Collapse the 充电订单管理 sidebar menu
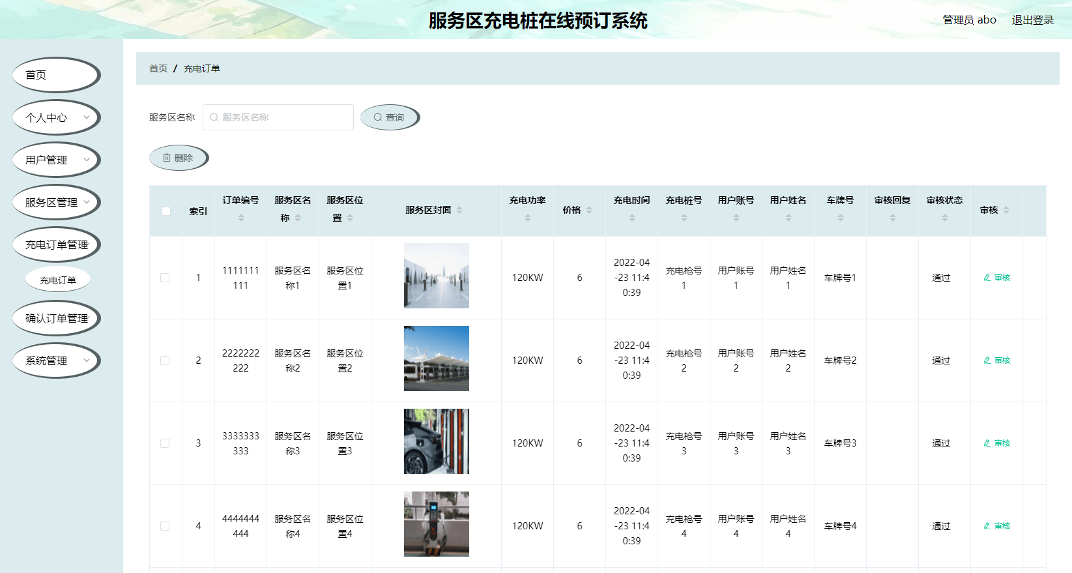 tap(56, 244)
